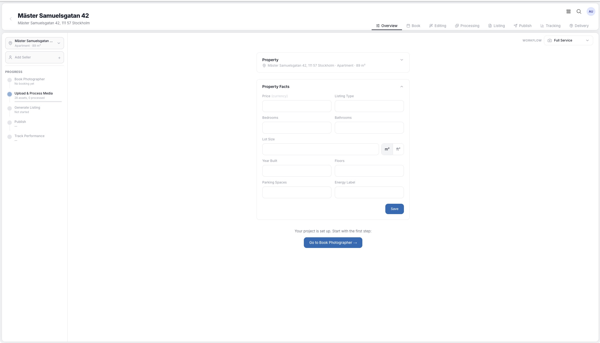Switch to the Processing tab

point(467,26)
